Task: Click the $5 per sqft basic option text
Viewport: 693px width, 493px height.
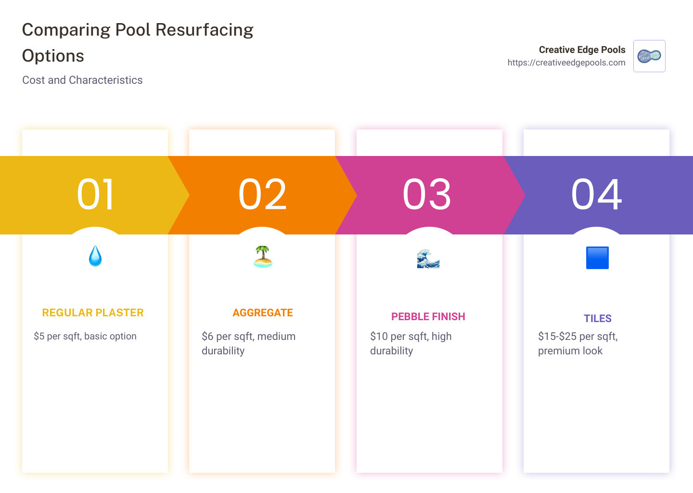Action: tap(85, 336)
